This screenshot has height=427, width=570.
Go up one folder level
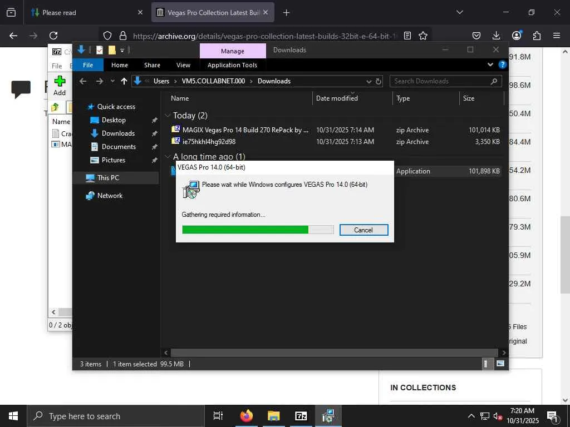124,81
